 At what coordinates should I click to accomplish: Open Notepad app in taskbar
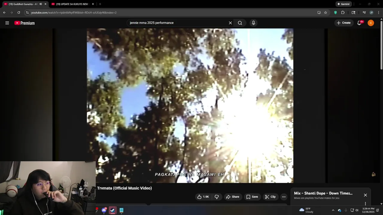click(x=121, y=210)
